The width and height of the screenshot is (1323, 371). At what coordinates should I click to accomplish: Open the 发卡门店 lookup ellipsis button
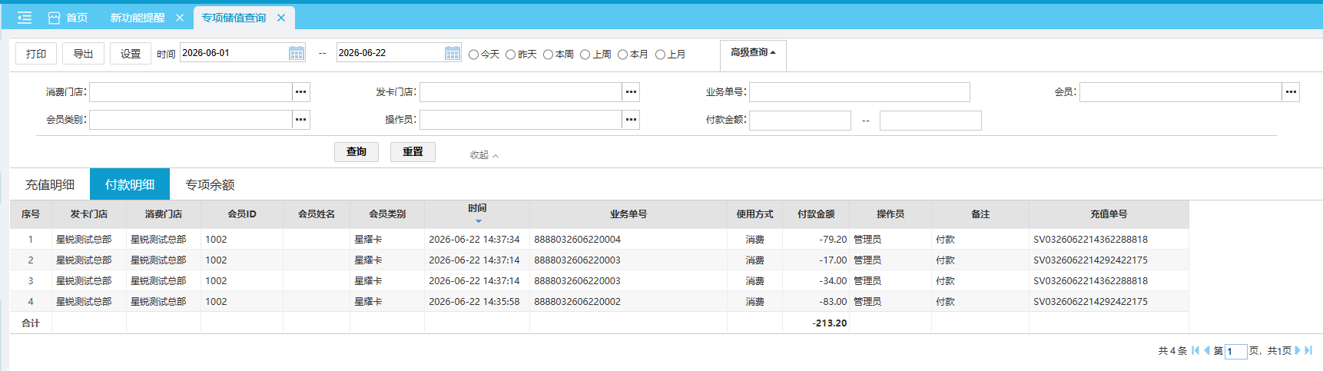pos(631,92)
